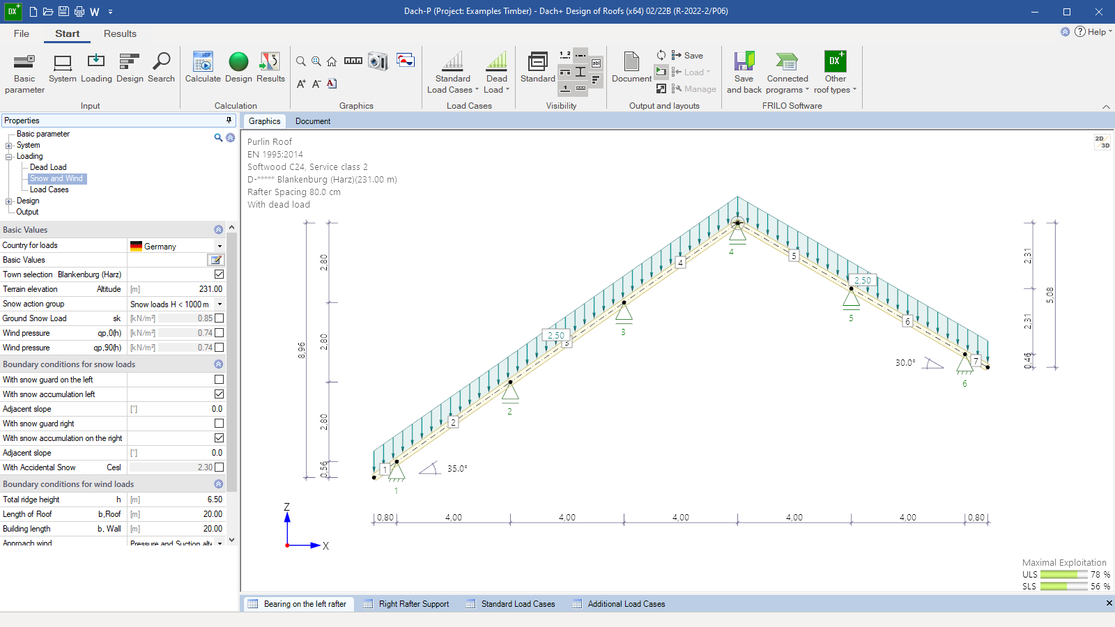The height and width of the screenshot is (627, 1115).
Task: Click the Standard visibility icon
Action: 538,68
